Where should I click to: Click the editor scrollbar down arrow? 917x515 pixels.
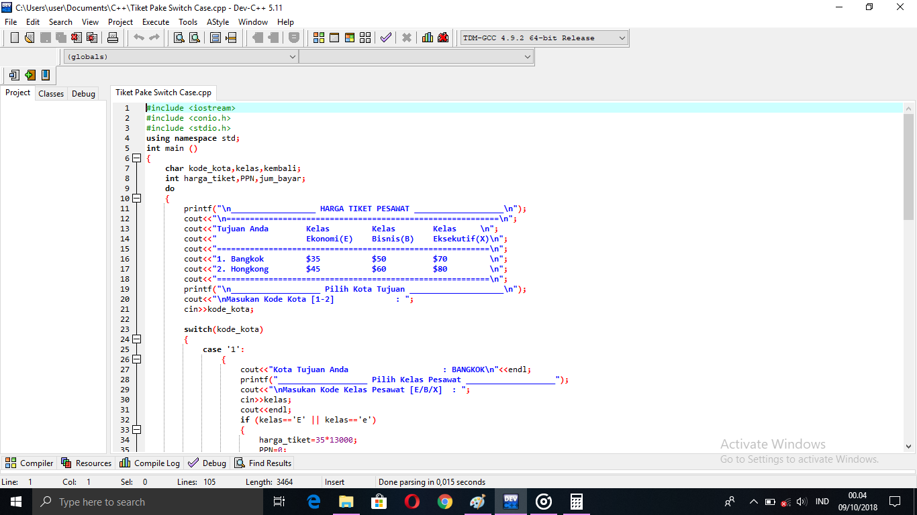pos(909,446)
